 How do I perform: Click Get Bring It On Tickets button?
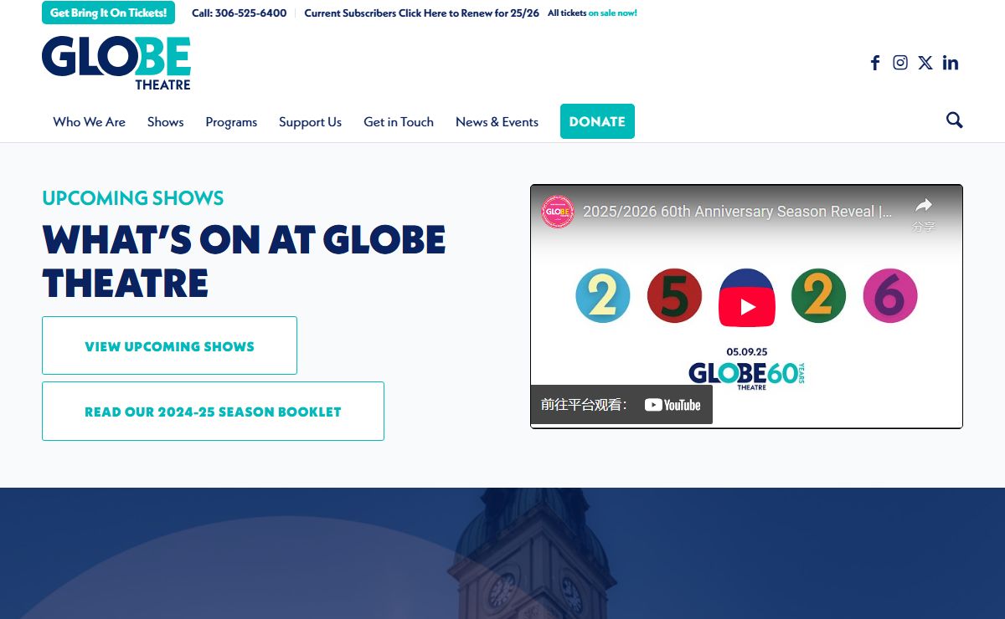(108, 13)
